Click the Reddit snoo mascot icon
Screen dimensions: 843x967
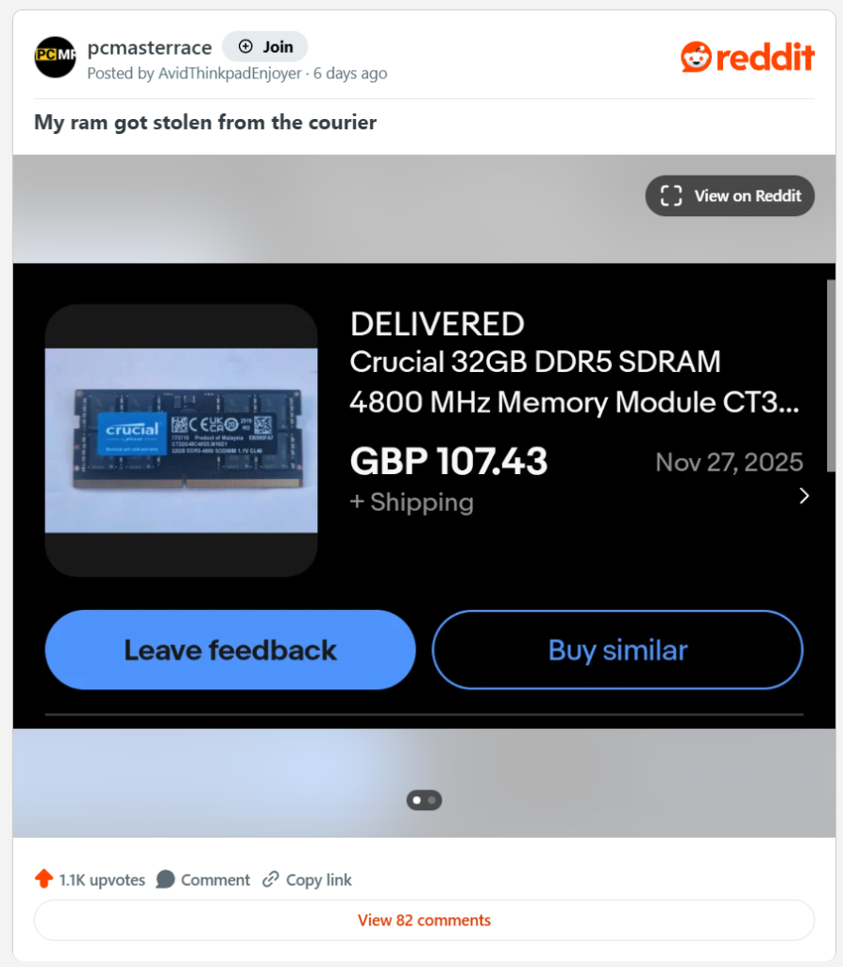[697, 58]
